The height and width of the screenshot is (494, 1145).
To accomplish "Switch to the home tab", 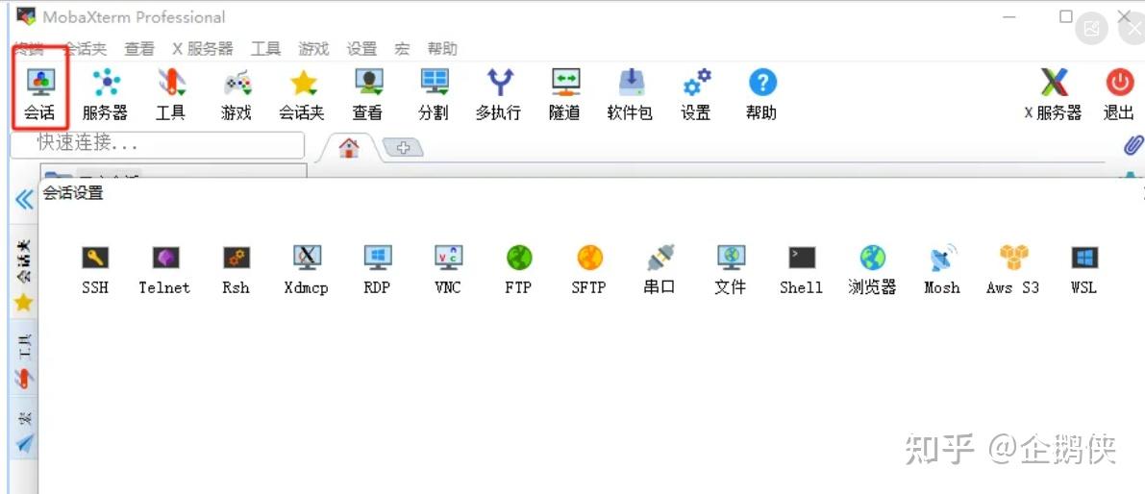I will (x=349, y=148).
